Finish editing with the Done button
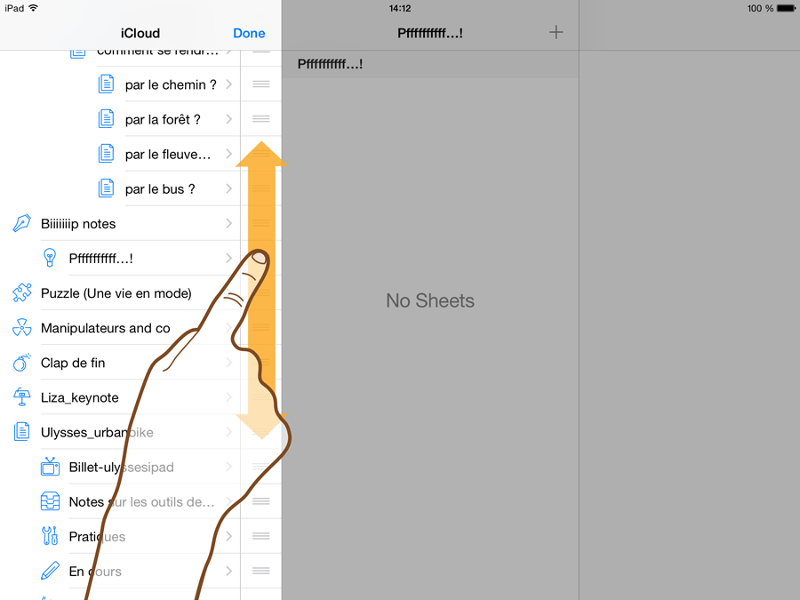The image size is (800, 600). click(249, 33)
